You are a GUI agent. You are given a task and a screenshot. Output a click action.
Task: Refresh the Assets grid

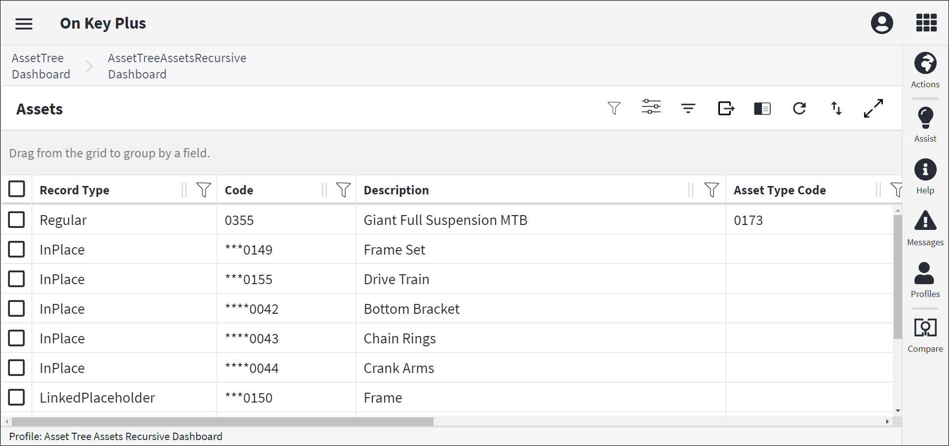(x=799, y=108)
